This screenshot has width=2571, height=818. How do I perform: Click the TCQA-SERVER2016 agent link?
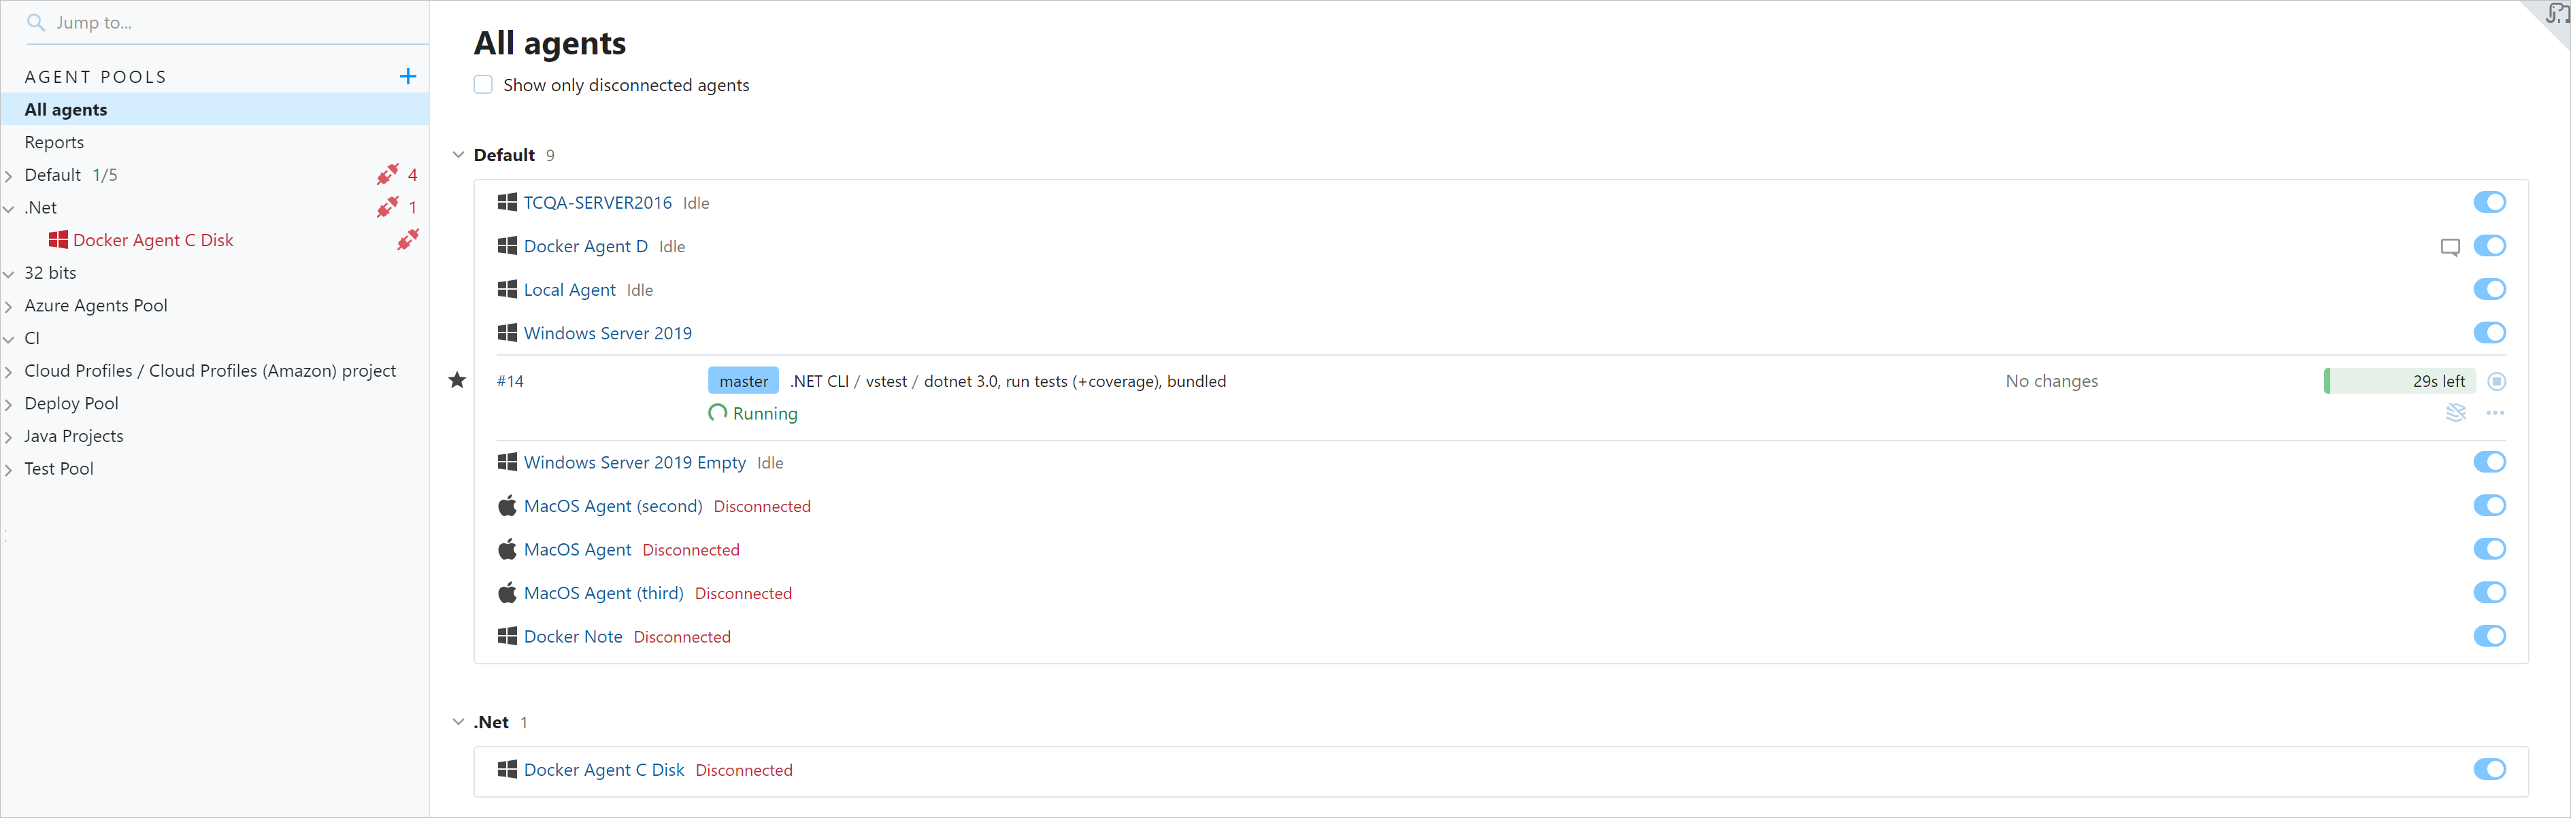tap(599, 202)
